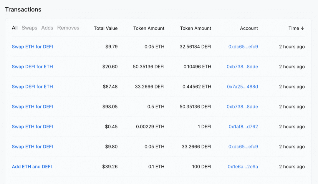Click the 1 DEFI amount

204,127
